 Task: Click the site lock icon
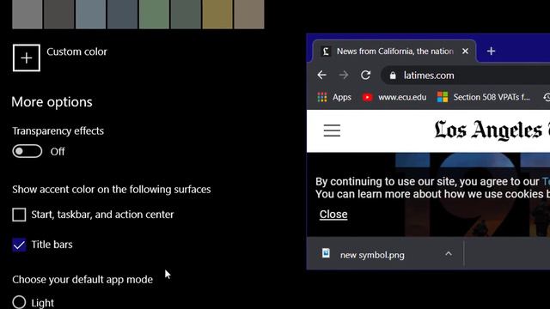pyautogui.click(x=393, y=76)
